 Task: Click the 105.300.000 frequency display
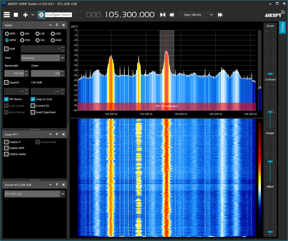click(120, 15)
